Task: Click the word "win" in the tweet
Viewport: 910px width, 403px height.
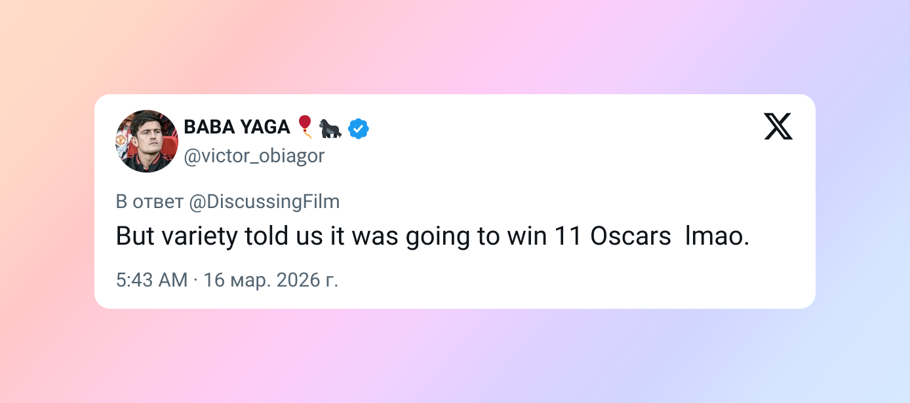Action: pyautogui.click(x=526, y=236)
